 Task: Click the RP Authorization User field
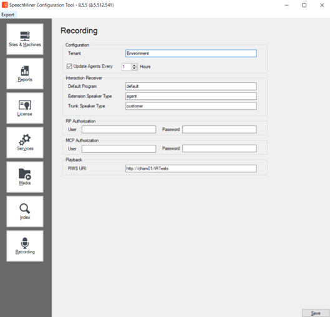pos(119,129)
